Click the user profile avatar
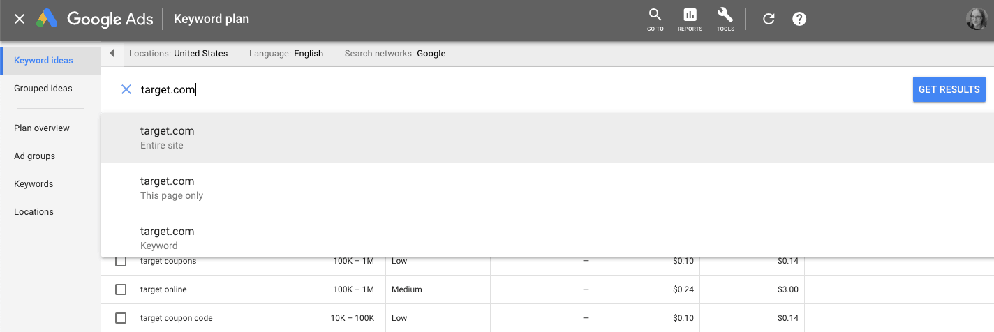Screen dimensions: 994x332 (976, 19)
